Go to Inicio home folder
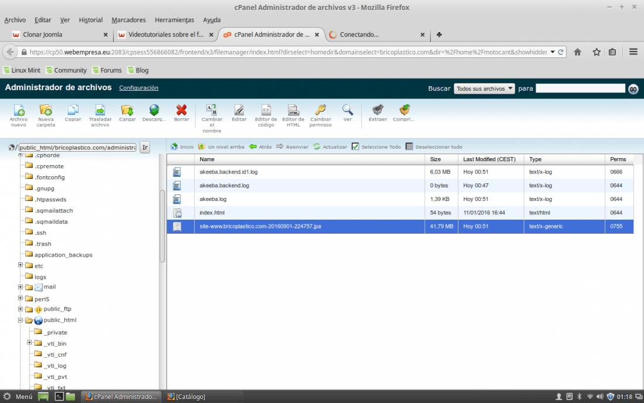644x403 pixels. [x=182, y=146]
